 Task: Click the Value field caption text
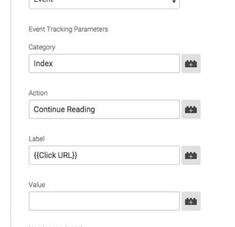point(37,184)
